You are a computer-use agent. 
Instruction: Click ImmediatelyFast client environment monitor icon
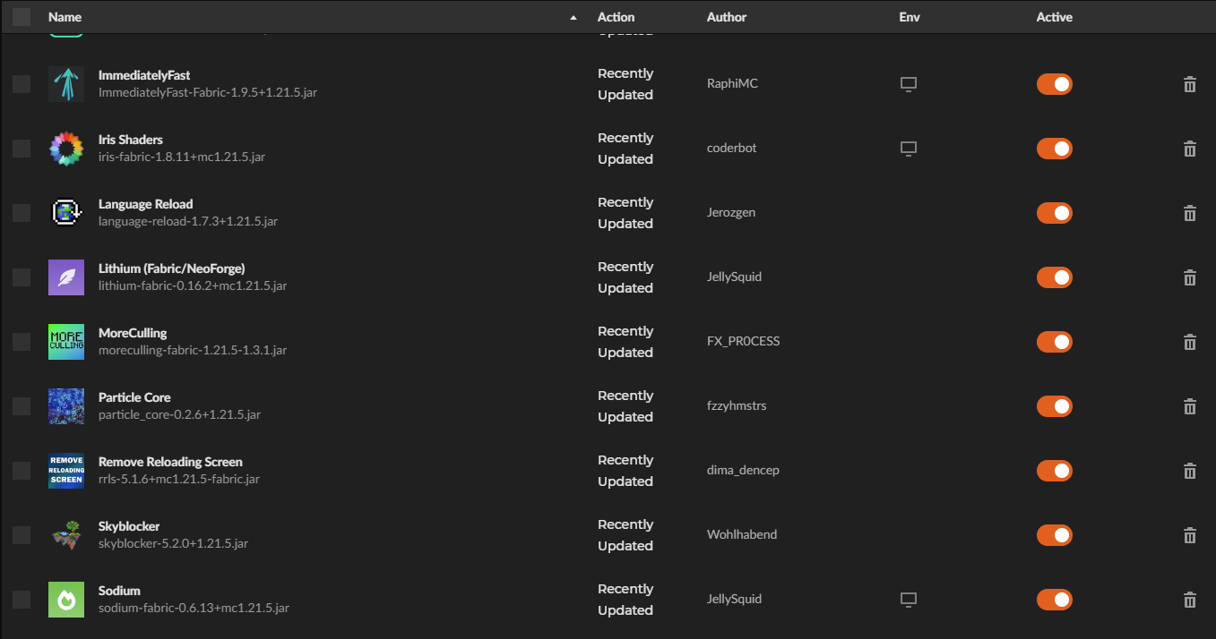pyautogui.click(x=909, y=84)
